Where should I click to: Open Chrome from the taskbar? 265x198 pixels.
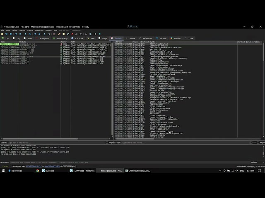click(x=38, y=170)
